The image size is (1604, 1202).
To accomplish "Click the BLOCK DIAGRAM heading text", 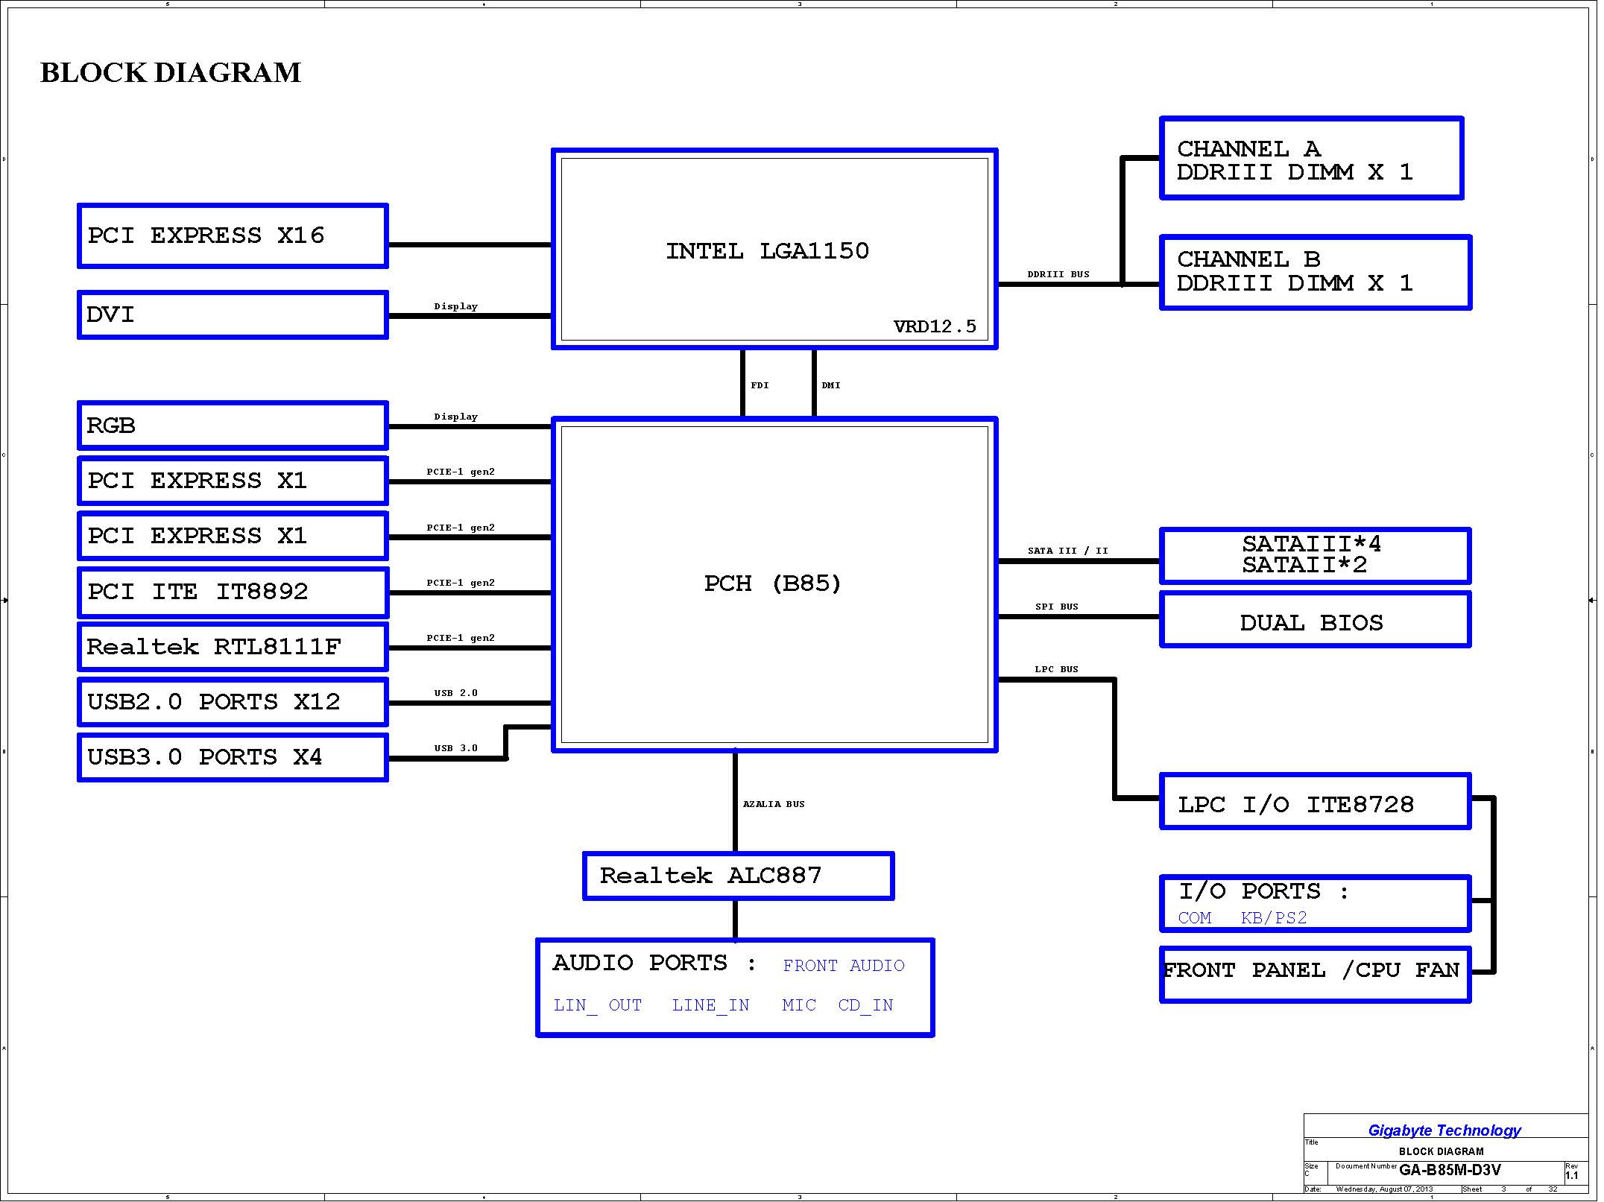I will pos(171,73).
